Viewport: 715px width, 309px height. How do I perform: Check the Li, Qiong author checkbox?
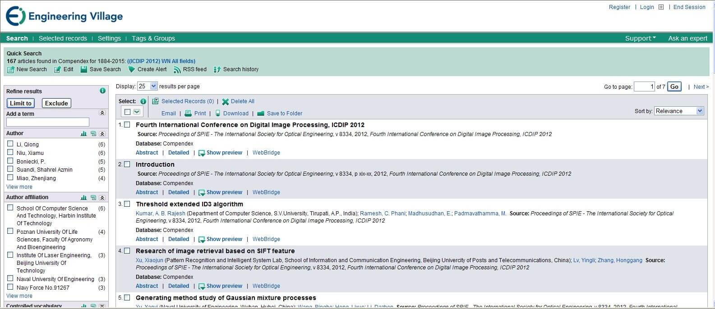click(10, 144)
